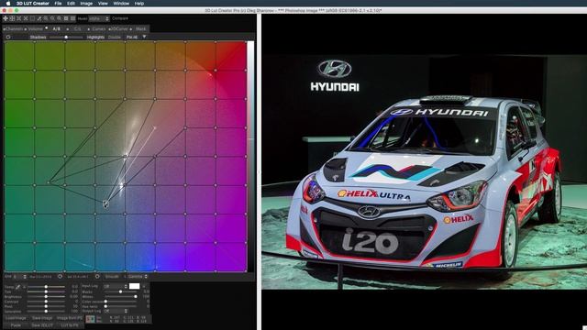This screenshot has width=587, height=330.
Task: Click the small A button beside Temp
Action: [x=24, y=287]
